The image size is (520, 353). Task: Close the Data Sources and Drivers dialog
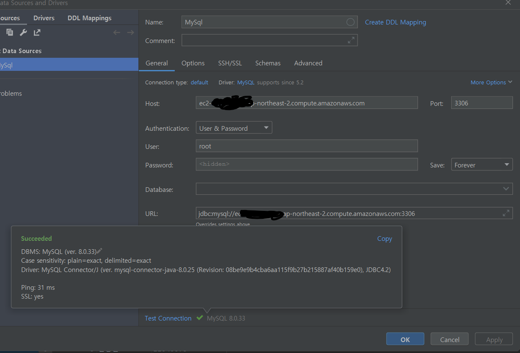(x=508, y=3)
